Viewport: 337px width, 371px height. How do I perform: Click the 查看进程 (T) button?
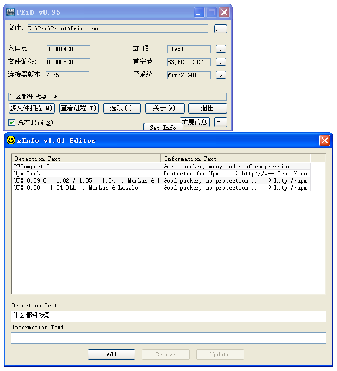pyautogui.click(x=79, y=108)
